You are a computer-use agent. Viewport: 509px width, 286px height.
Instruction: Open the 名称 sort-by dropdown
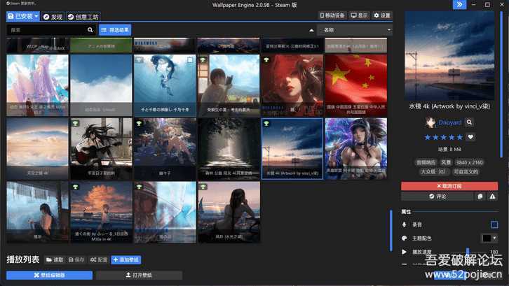[354, 30]
